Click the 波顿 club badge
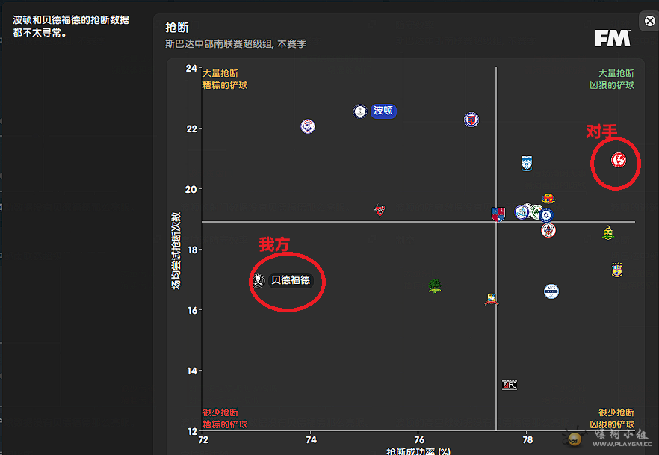Viewport: 659px width, 455px height. (360, 111)
